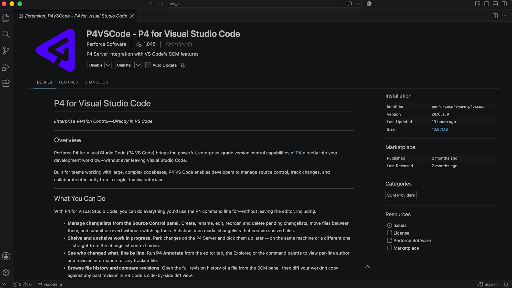Switch to the FEATURES tab
This screenshot has width=512, height=288.
coord(68,82)
